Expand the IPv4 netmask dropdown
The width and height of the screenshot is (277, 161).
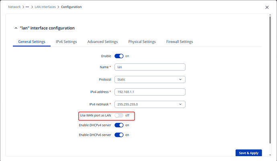click(149, 104)
